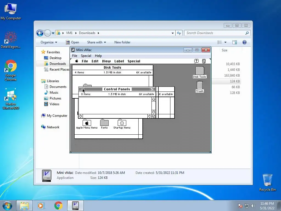This screenshot has height=211, width=281.
Task: Select Network in navigation pane
Action: pos(53,127)
